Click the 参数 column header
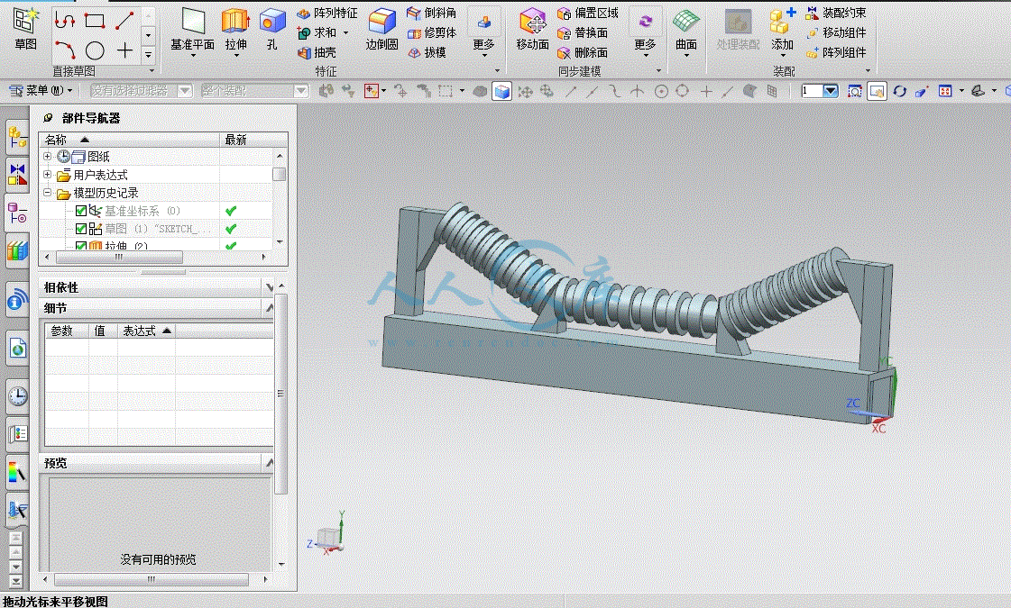The width and height of the screenshot is (1011, 608). coord(66,331)
